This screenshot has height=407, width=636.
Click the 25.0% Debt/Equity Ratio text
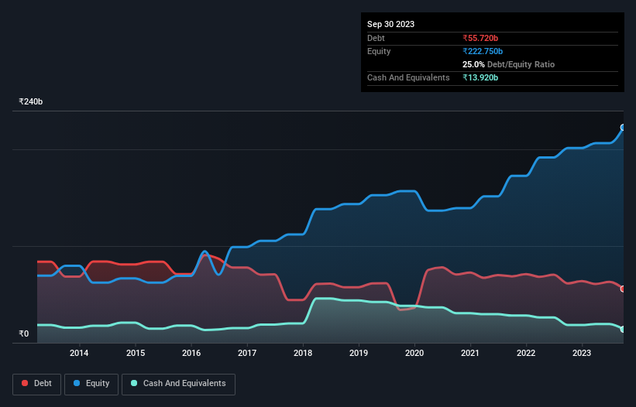pos(509,64)
